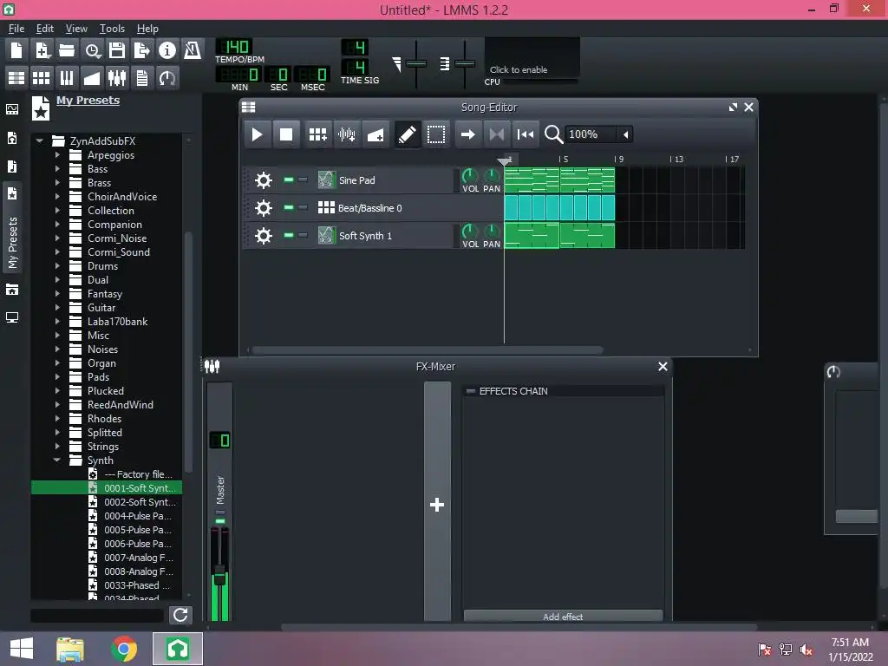This screenshot has height=666, width=888.
Task: Collapse the Synth preset folder
Action: click(x=57, y=460)
